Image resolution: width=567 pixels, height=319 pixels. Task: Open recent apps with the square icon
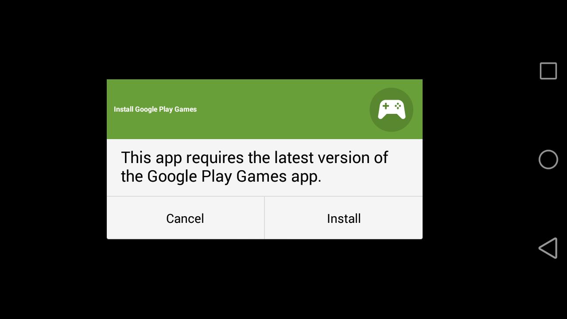[548, 71]
